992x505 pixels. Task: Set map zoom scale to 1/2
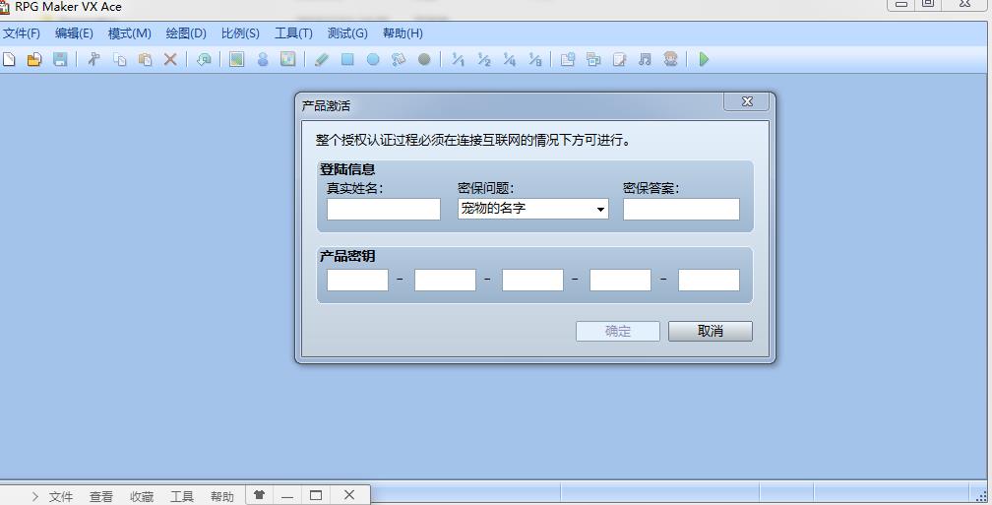tap(484, 59)
